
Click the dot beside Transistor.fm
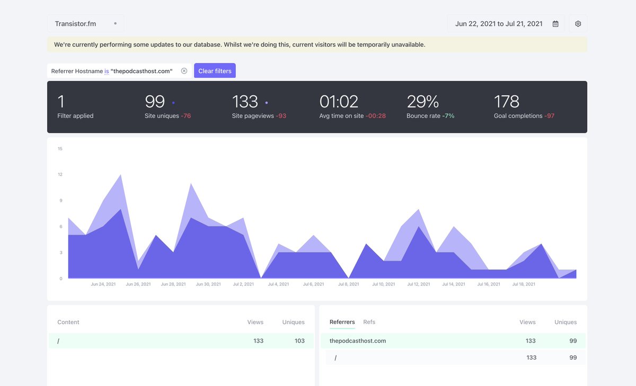(115, 24)
